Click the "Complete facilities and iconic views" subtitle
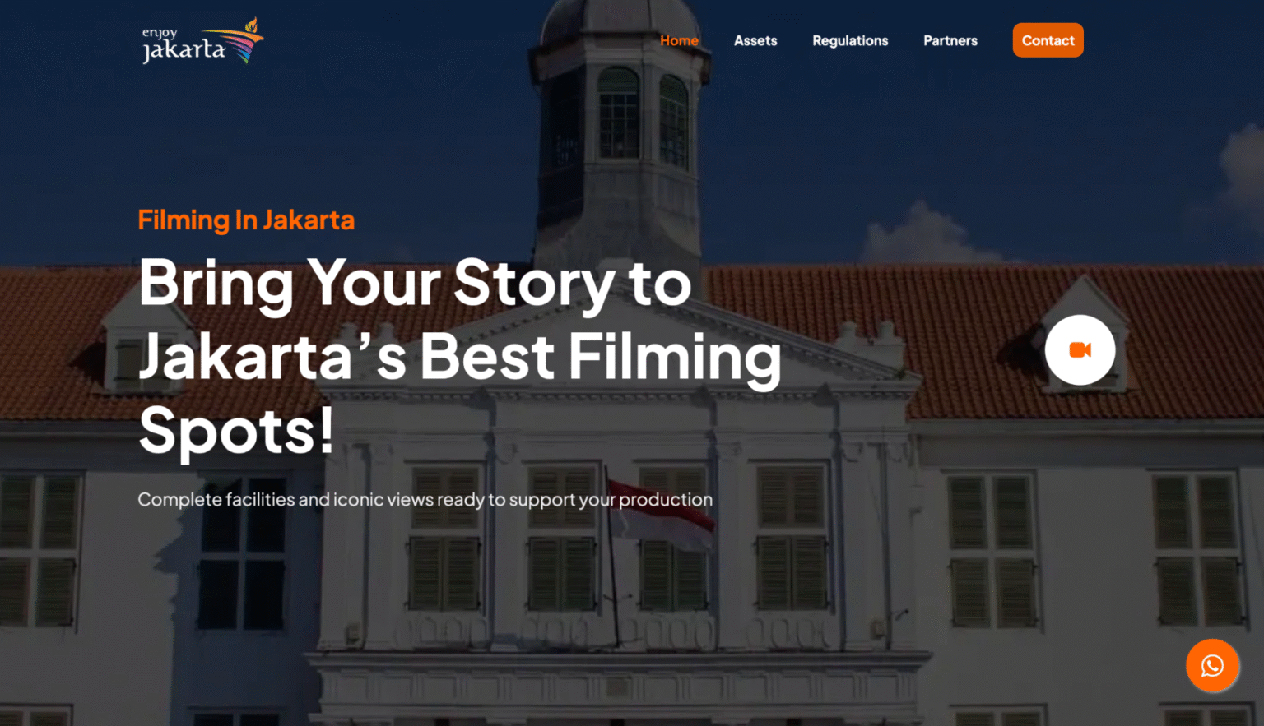 [425, 500]
